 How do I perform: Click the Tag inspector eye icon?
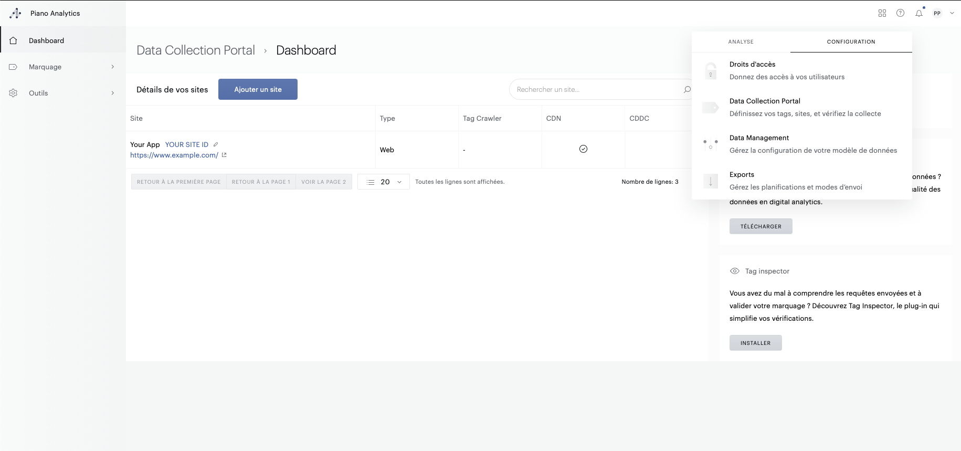(x=735, y=271)
